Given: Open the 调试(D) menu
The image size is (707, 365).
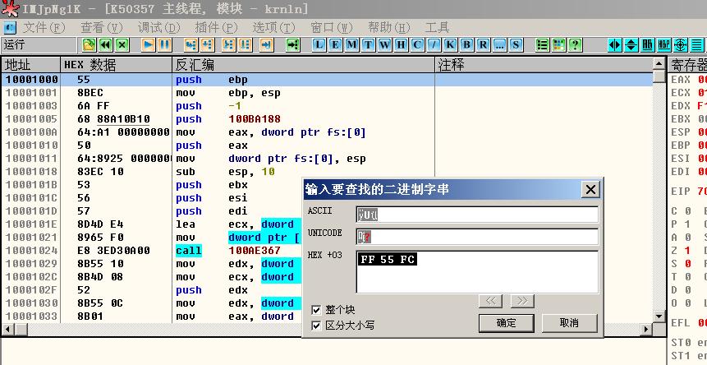Looking at the screenshot, I should pos(158,27).
